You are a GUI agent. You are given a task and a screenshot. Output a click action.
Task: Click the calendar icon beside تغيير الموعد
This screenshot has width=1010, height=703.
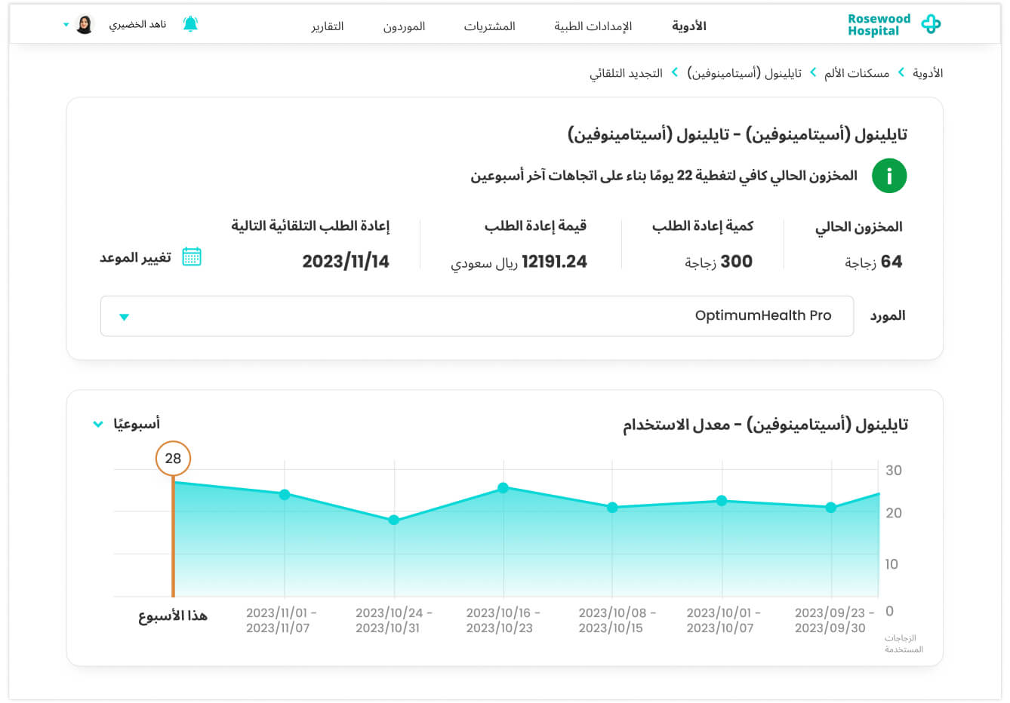pos(192,257)
